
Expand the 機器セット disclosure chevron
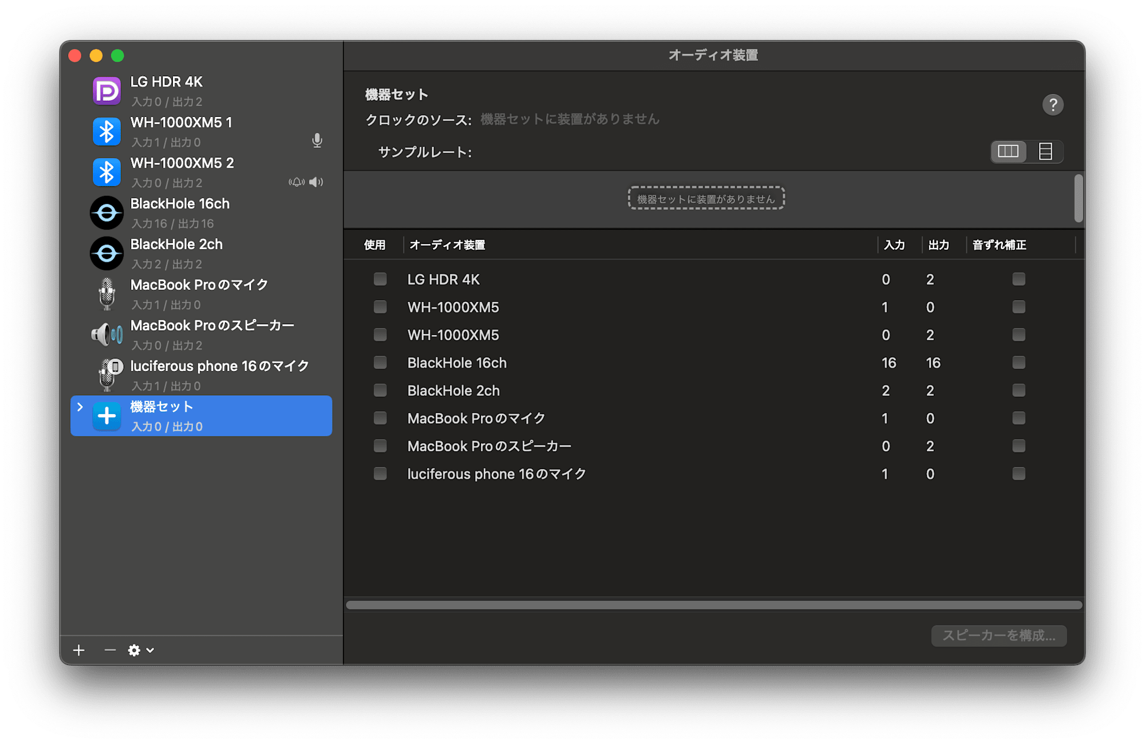coord(80,407)
